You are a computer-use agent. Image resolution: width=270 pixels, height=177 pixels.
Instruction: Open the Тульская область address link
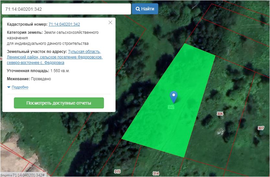coord(84,52)
